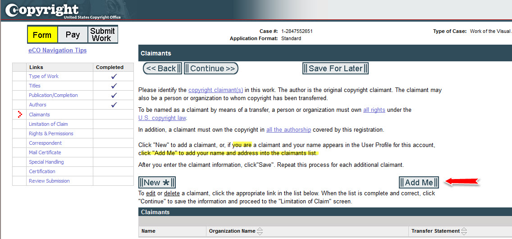Go to Type of Work section
Image resolution: width=512 pixels, height=239 pixels.
pos(44,76)
